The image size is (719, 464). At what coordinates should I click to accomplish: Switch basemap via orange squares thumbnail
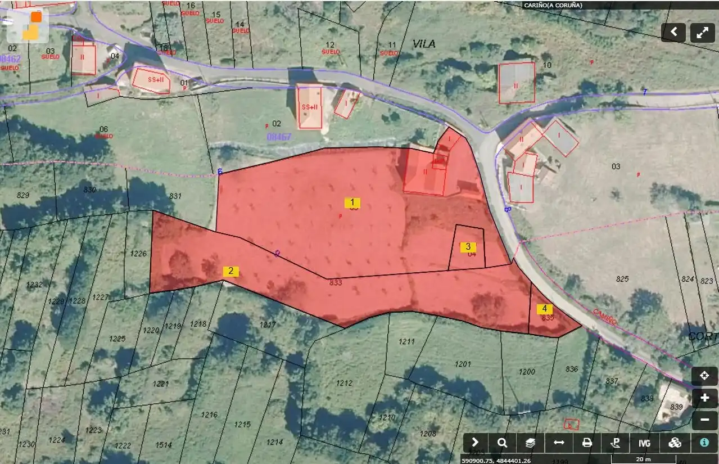tap(28, 25)
